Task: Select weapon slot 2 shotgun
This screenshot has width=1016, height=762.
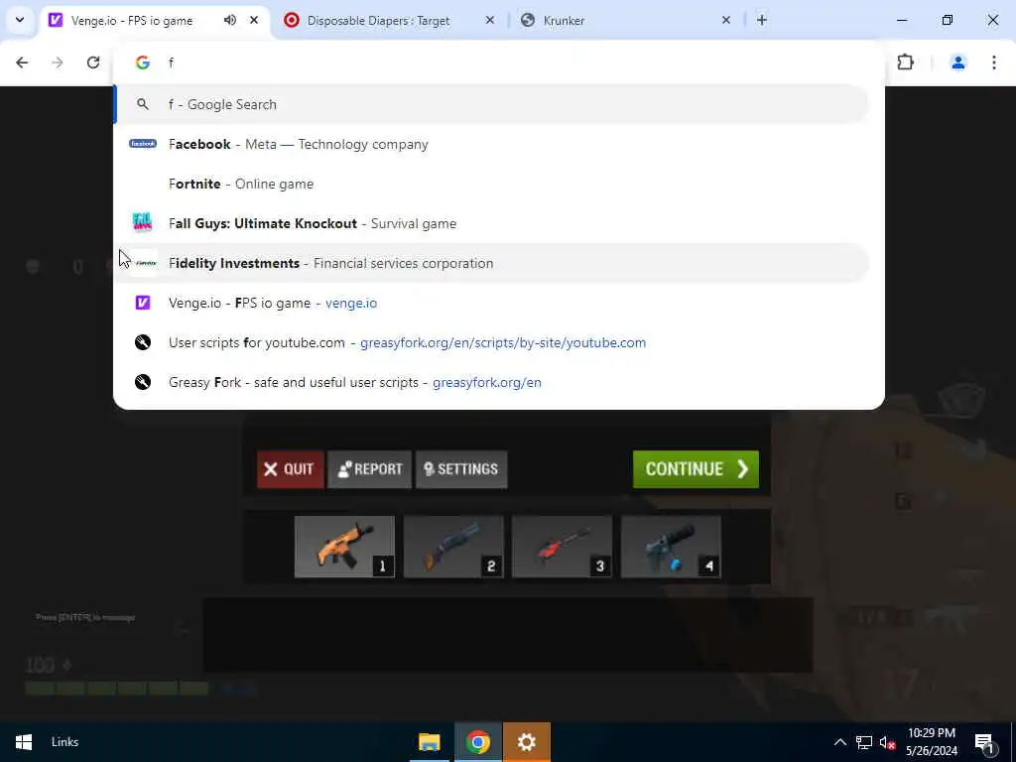Action: [452, 547]
